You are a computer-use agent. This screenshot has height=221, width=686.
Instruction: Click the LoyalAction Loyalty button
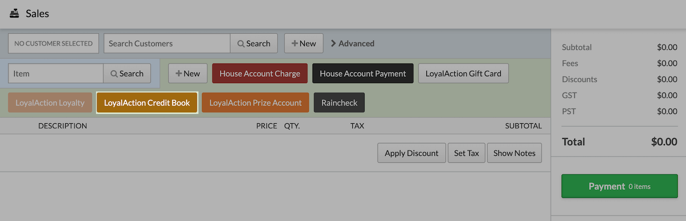[50, 103]
